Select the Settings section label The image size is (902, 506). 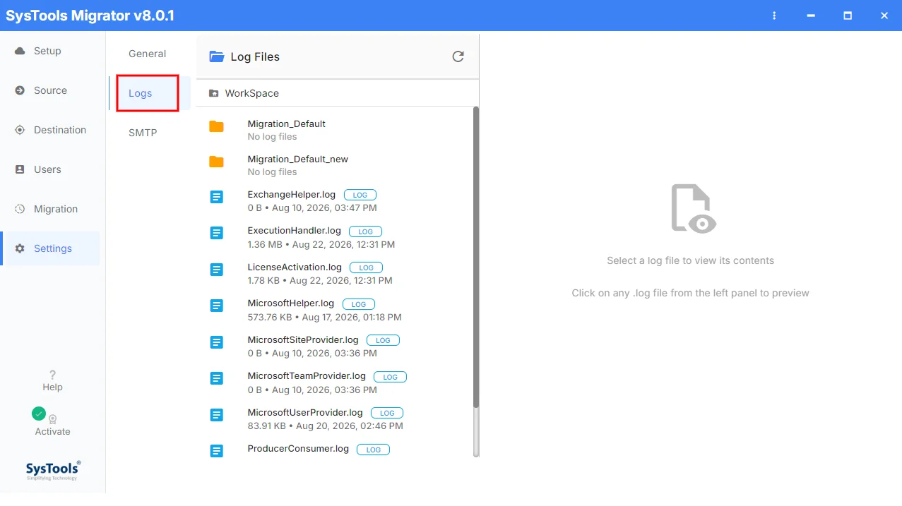pyautogui.click(x=53, y=248)
